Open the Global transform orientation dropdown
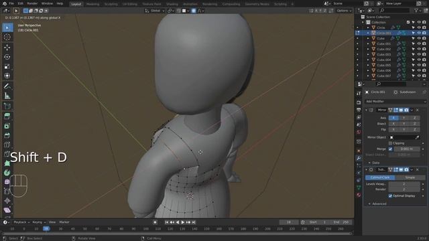The height and width of the screenshot is (241, 429). click(155, 11)
